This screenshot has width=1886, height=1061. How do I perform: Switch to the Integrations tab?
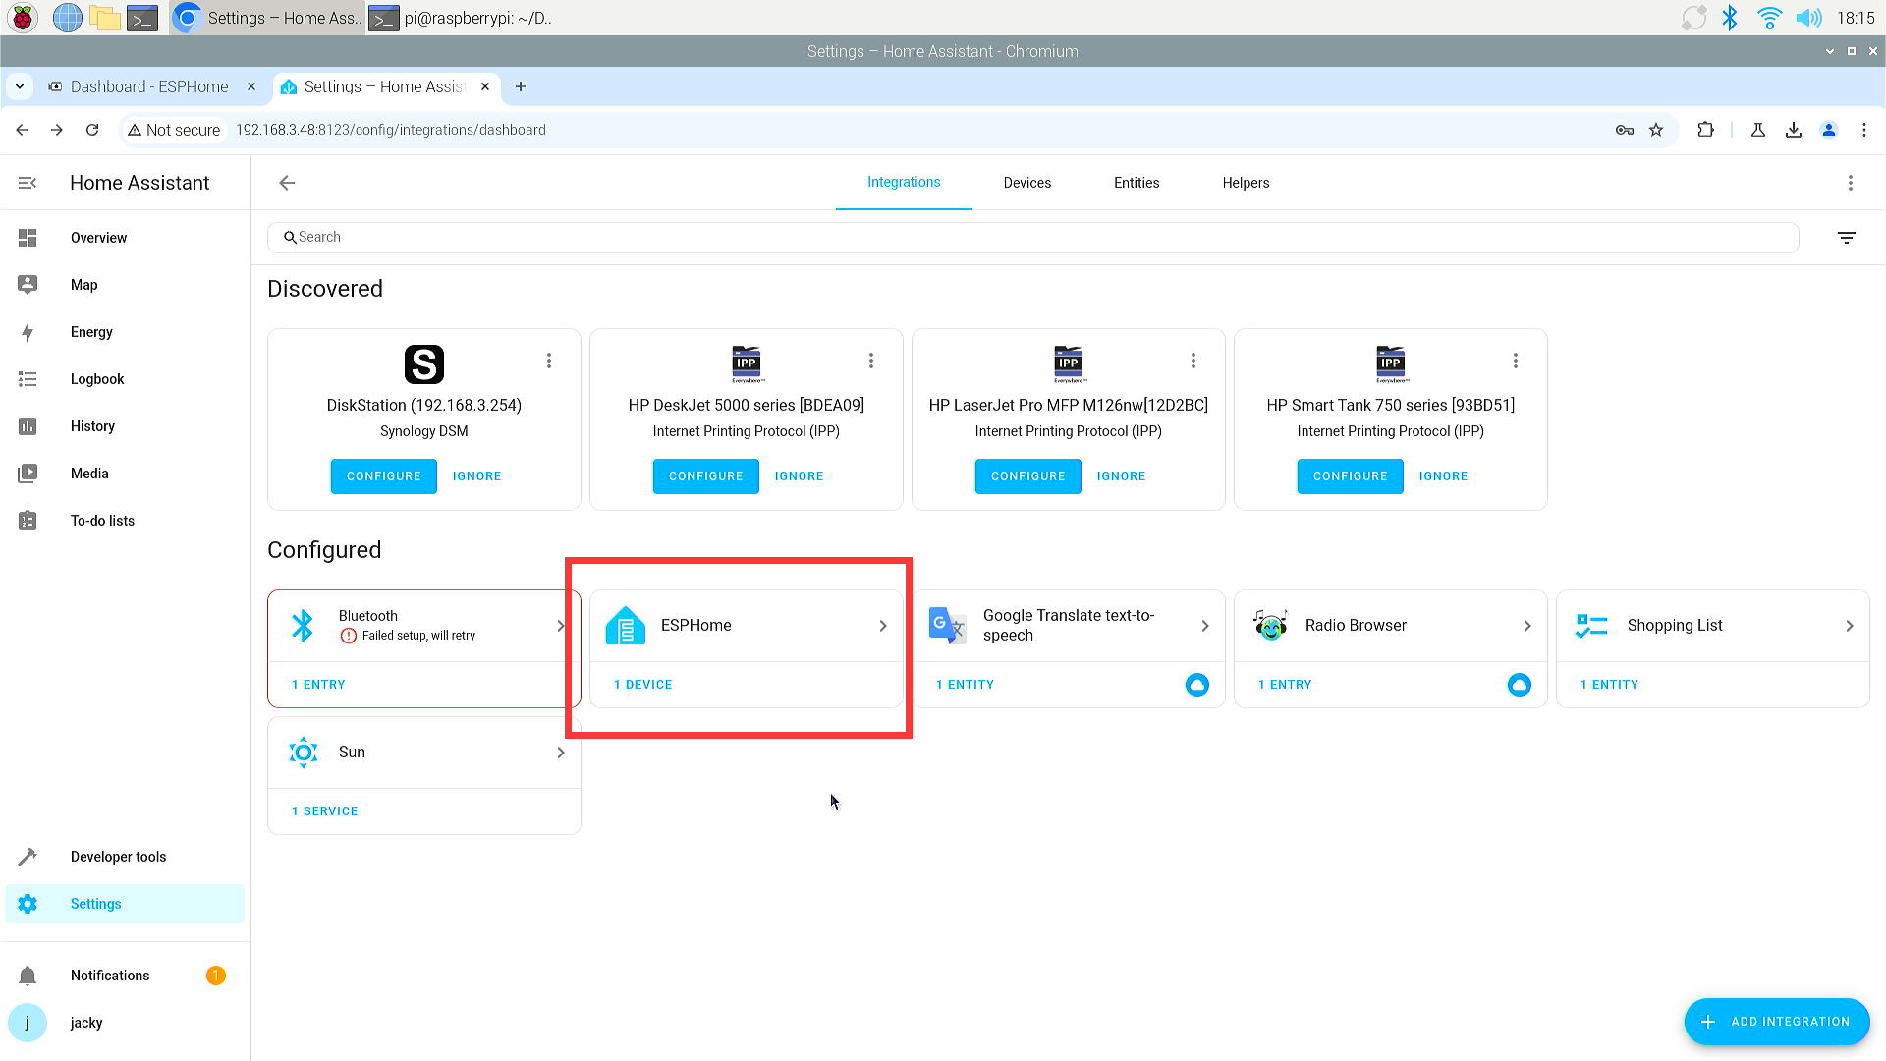[904, 183]
